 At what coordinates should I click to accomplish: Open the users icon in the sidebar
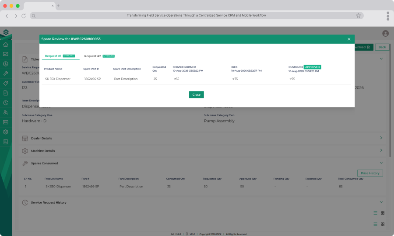point(6,112)
